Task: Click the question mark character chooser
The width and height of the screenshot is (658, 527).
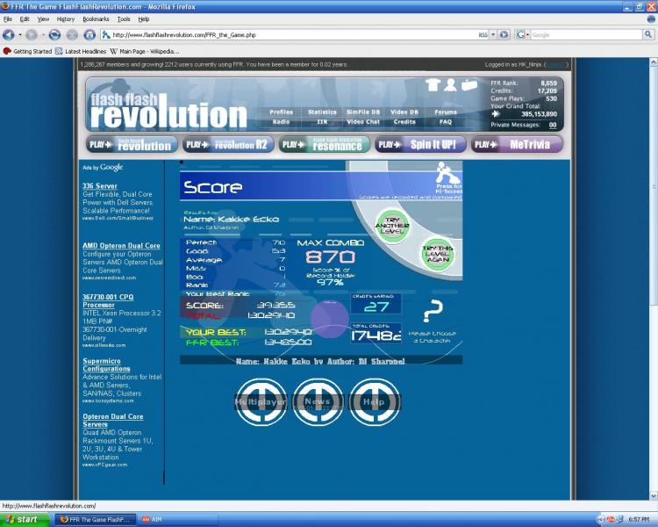Action: tap(432, 313)
